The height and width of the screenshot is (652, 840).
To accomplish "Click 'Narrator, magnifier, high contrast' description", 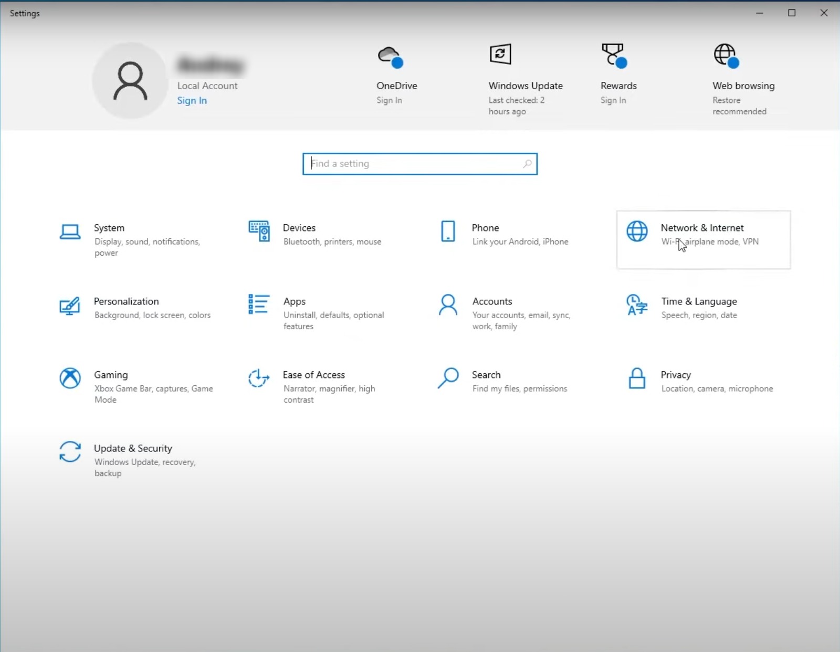I will (x=329, y=394).
